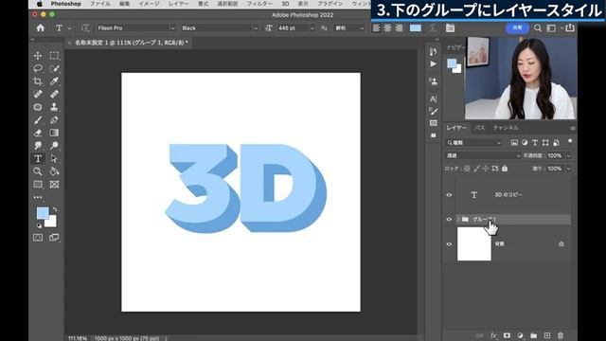Select the Move tool
This screenshot has width=606, height=341.
[38, 55]
